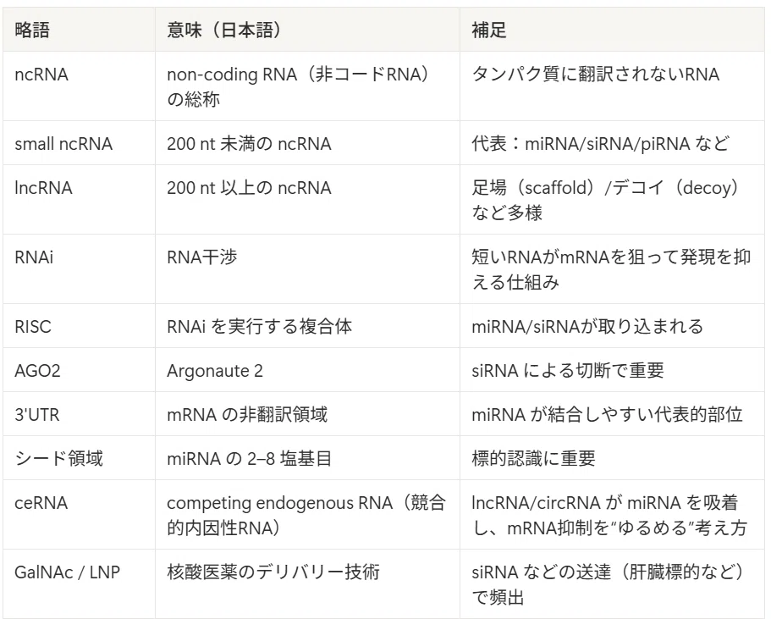The width and height of the screenshot is (771, 619).
Task: Click タンパク質に翻訳されないRNA note
Action: pyautogui.click(x=596, y=75)
